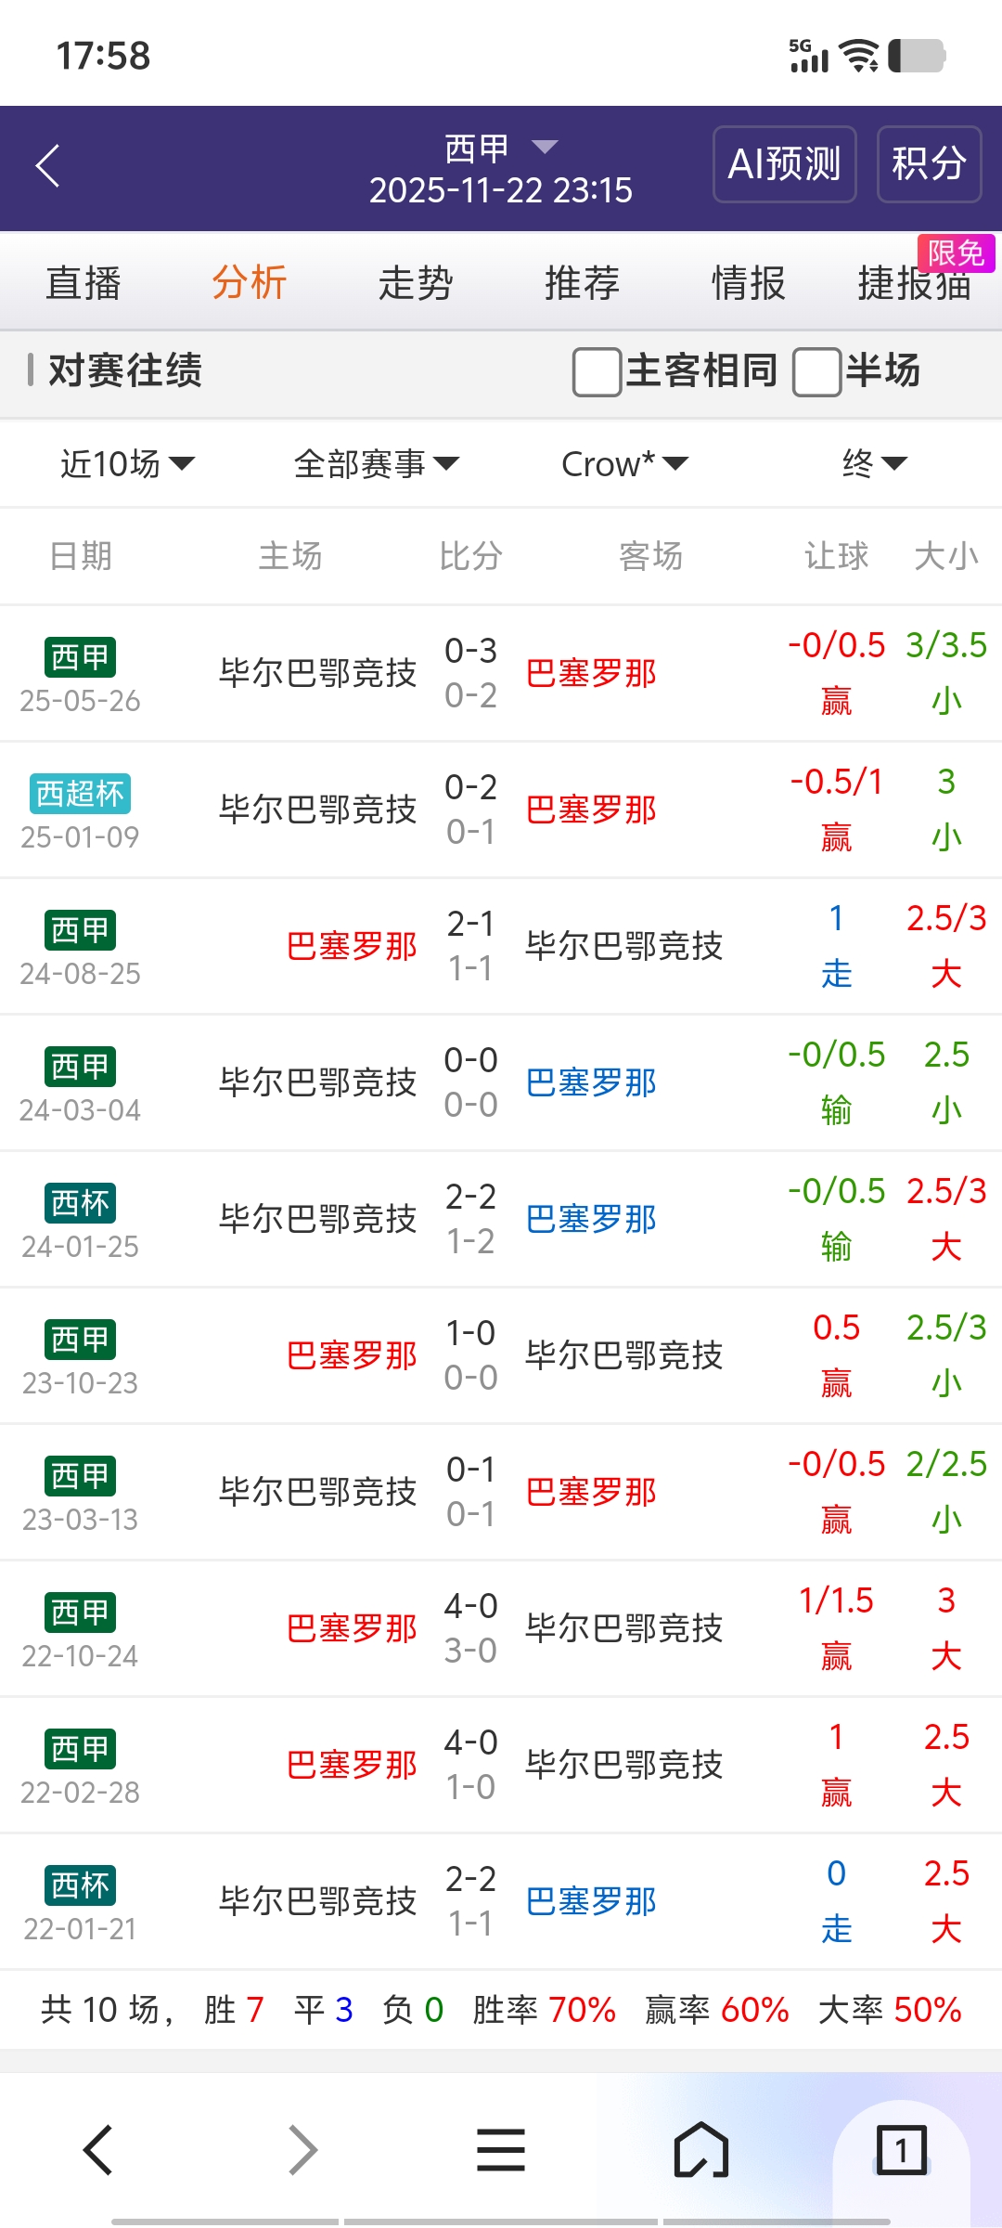This screenshot has height=2228, width=1002.
Task: Click the 积分 standings button
Action: click(x=929, y=164)
